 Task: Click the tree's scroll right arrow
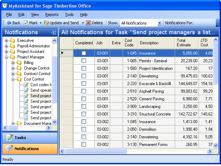tap(48, 128)
